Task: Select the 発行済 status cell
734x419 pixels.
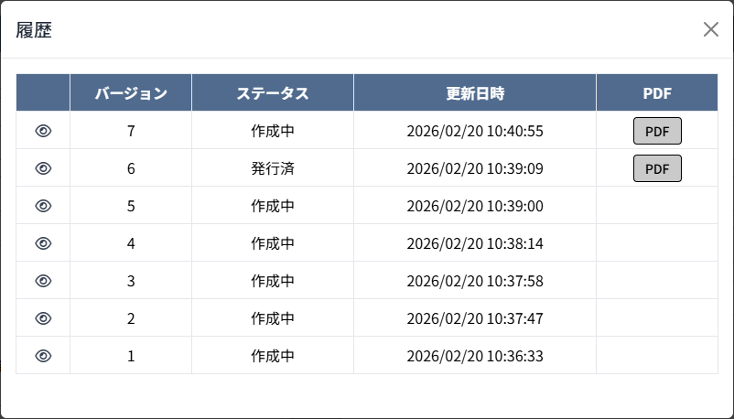Action: point(273,168)
